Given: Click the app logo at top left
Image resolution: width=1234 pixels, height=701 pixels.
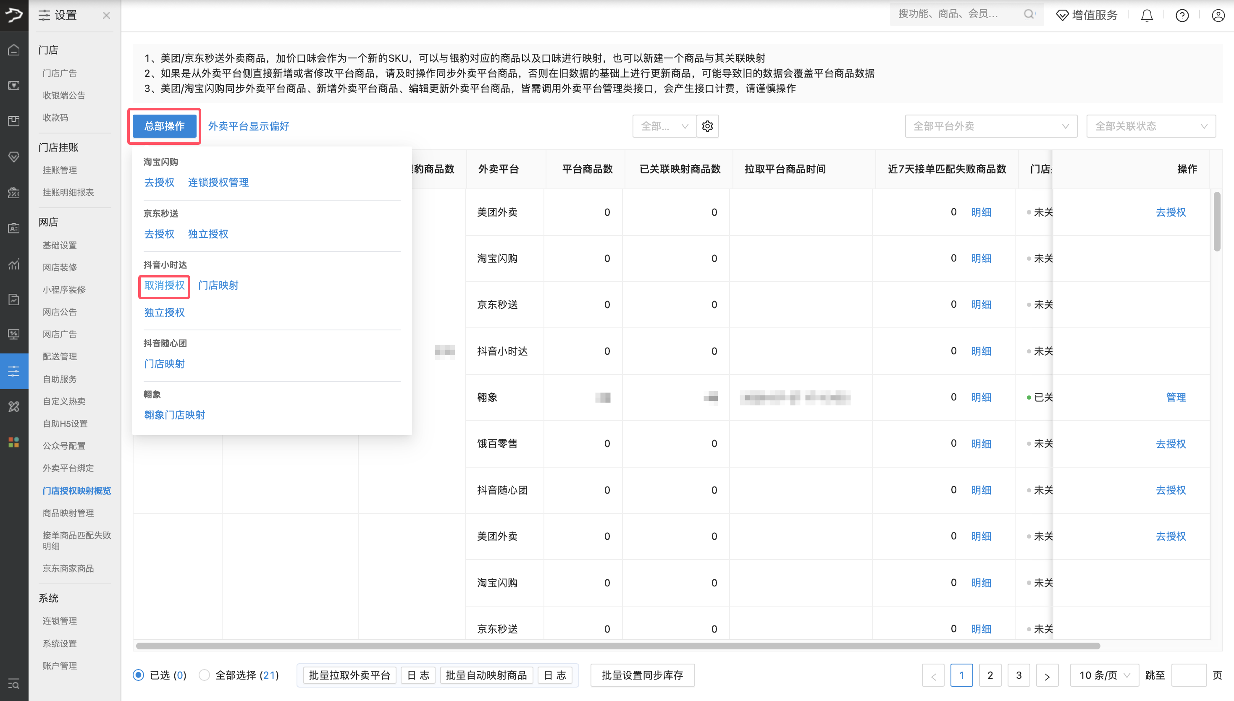Looking at the screenshot, I should tap(14, 16).
